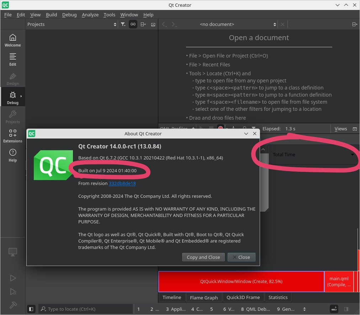Close the About Qt Creator dialog X
Image resolution: width=360 pixels, height=315 pixels.
tap(255, 134)
